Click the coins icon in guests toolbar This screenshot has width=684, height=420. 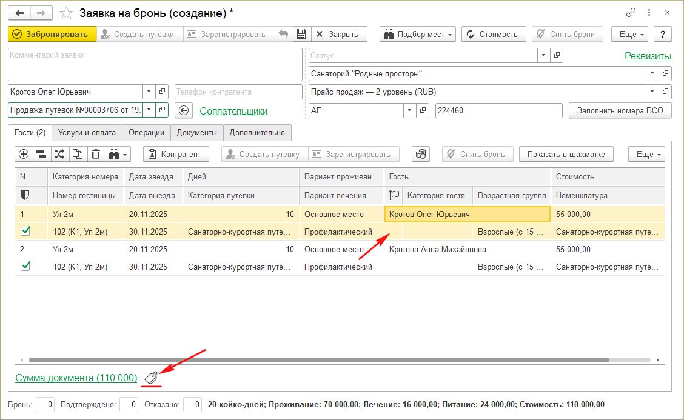pos(421,154)
